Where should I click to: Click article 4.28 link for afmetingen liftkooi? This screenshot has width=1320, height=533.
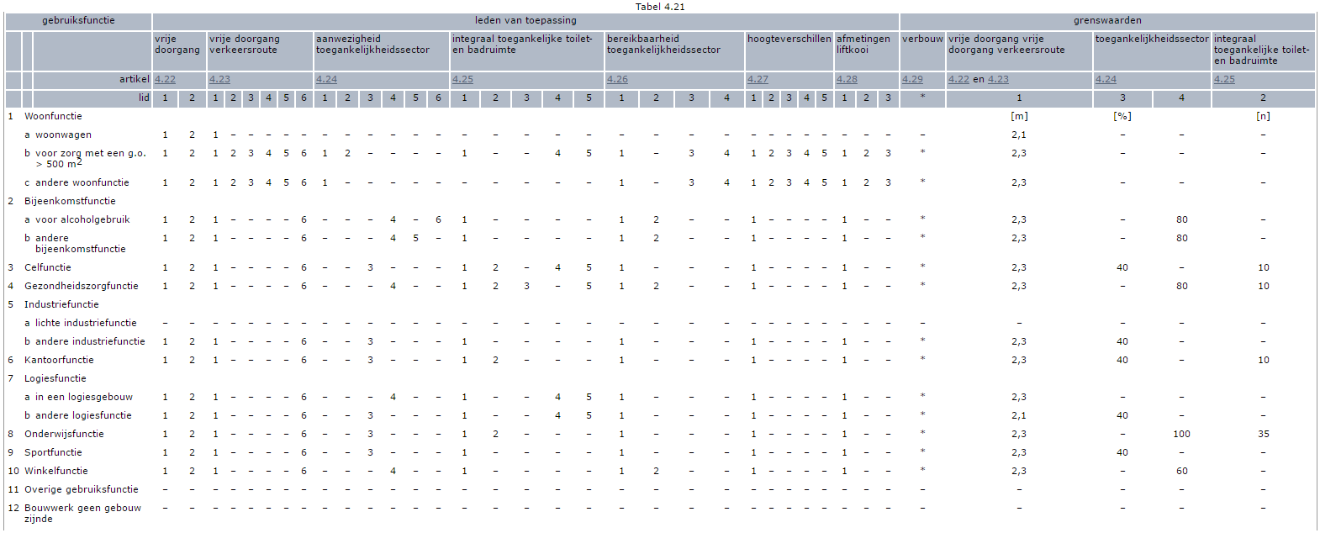click(x=847, y=79)
